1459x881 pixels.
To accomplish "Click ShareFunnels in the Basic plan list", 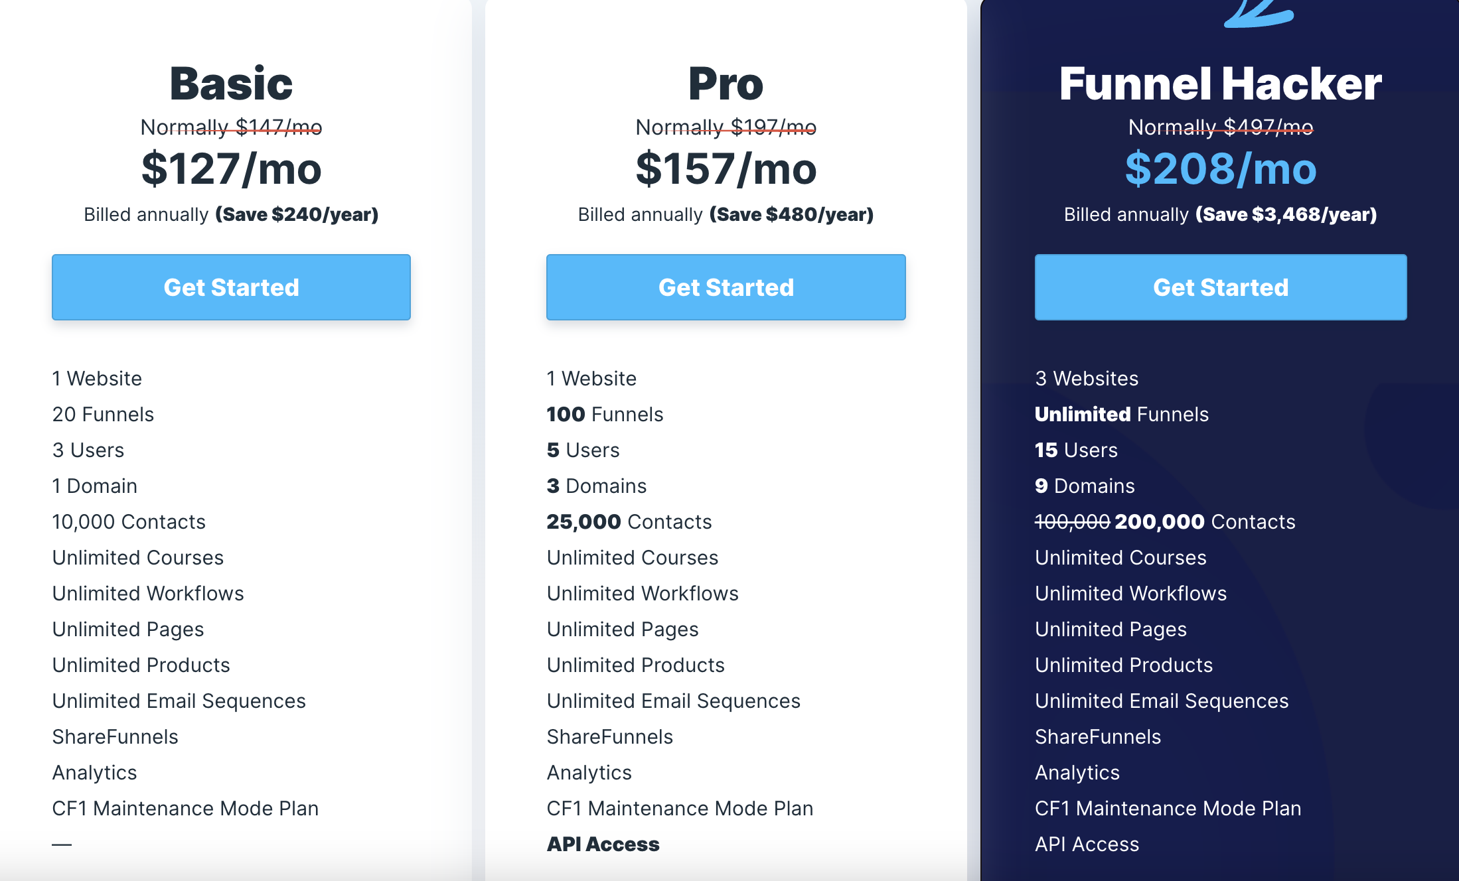I will 115,736.
